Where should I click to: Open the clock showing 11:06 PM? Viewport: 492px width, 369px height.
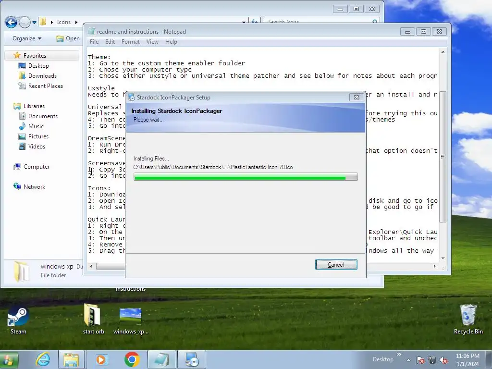pos(467,360)
